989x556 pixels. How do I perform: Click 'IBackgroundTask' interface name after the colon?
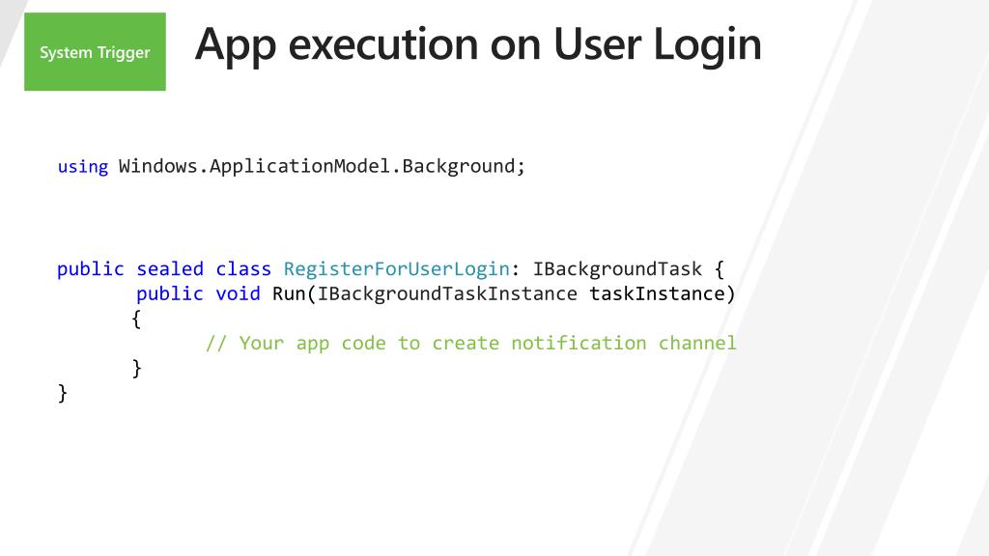point(617,269)
